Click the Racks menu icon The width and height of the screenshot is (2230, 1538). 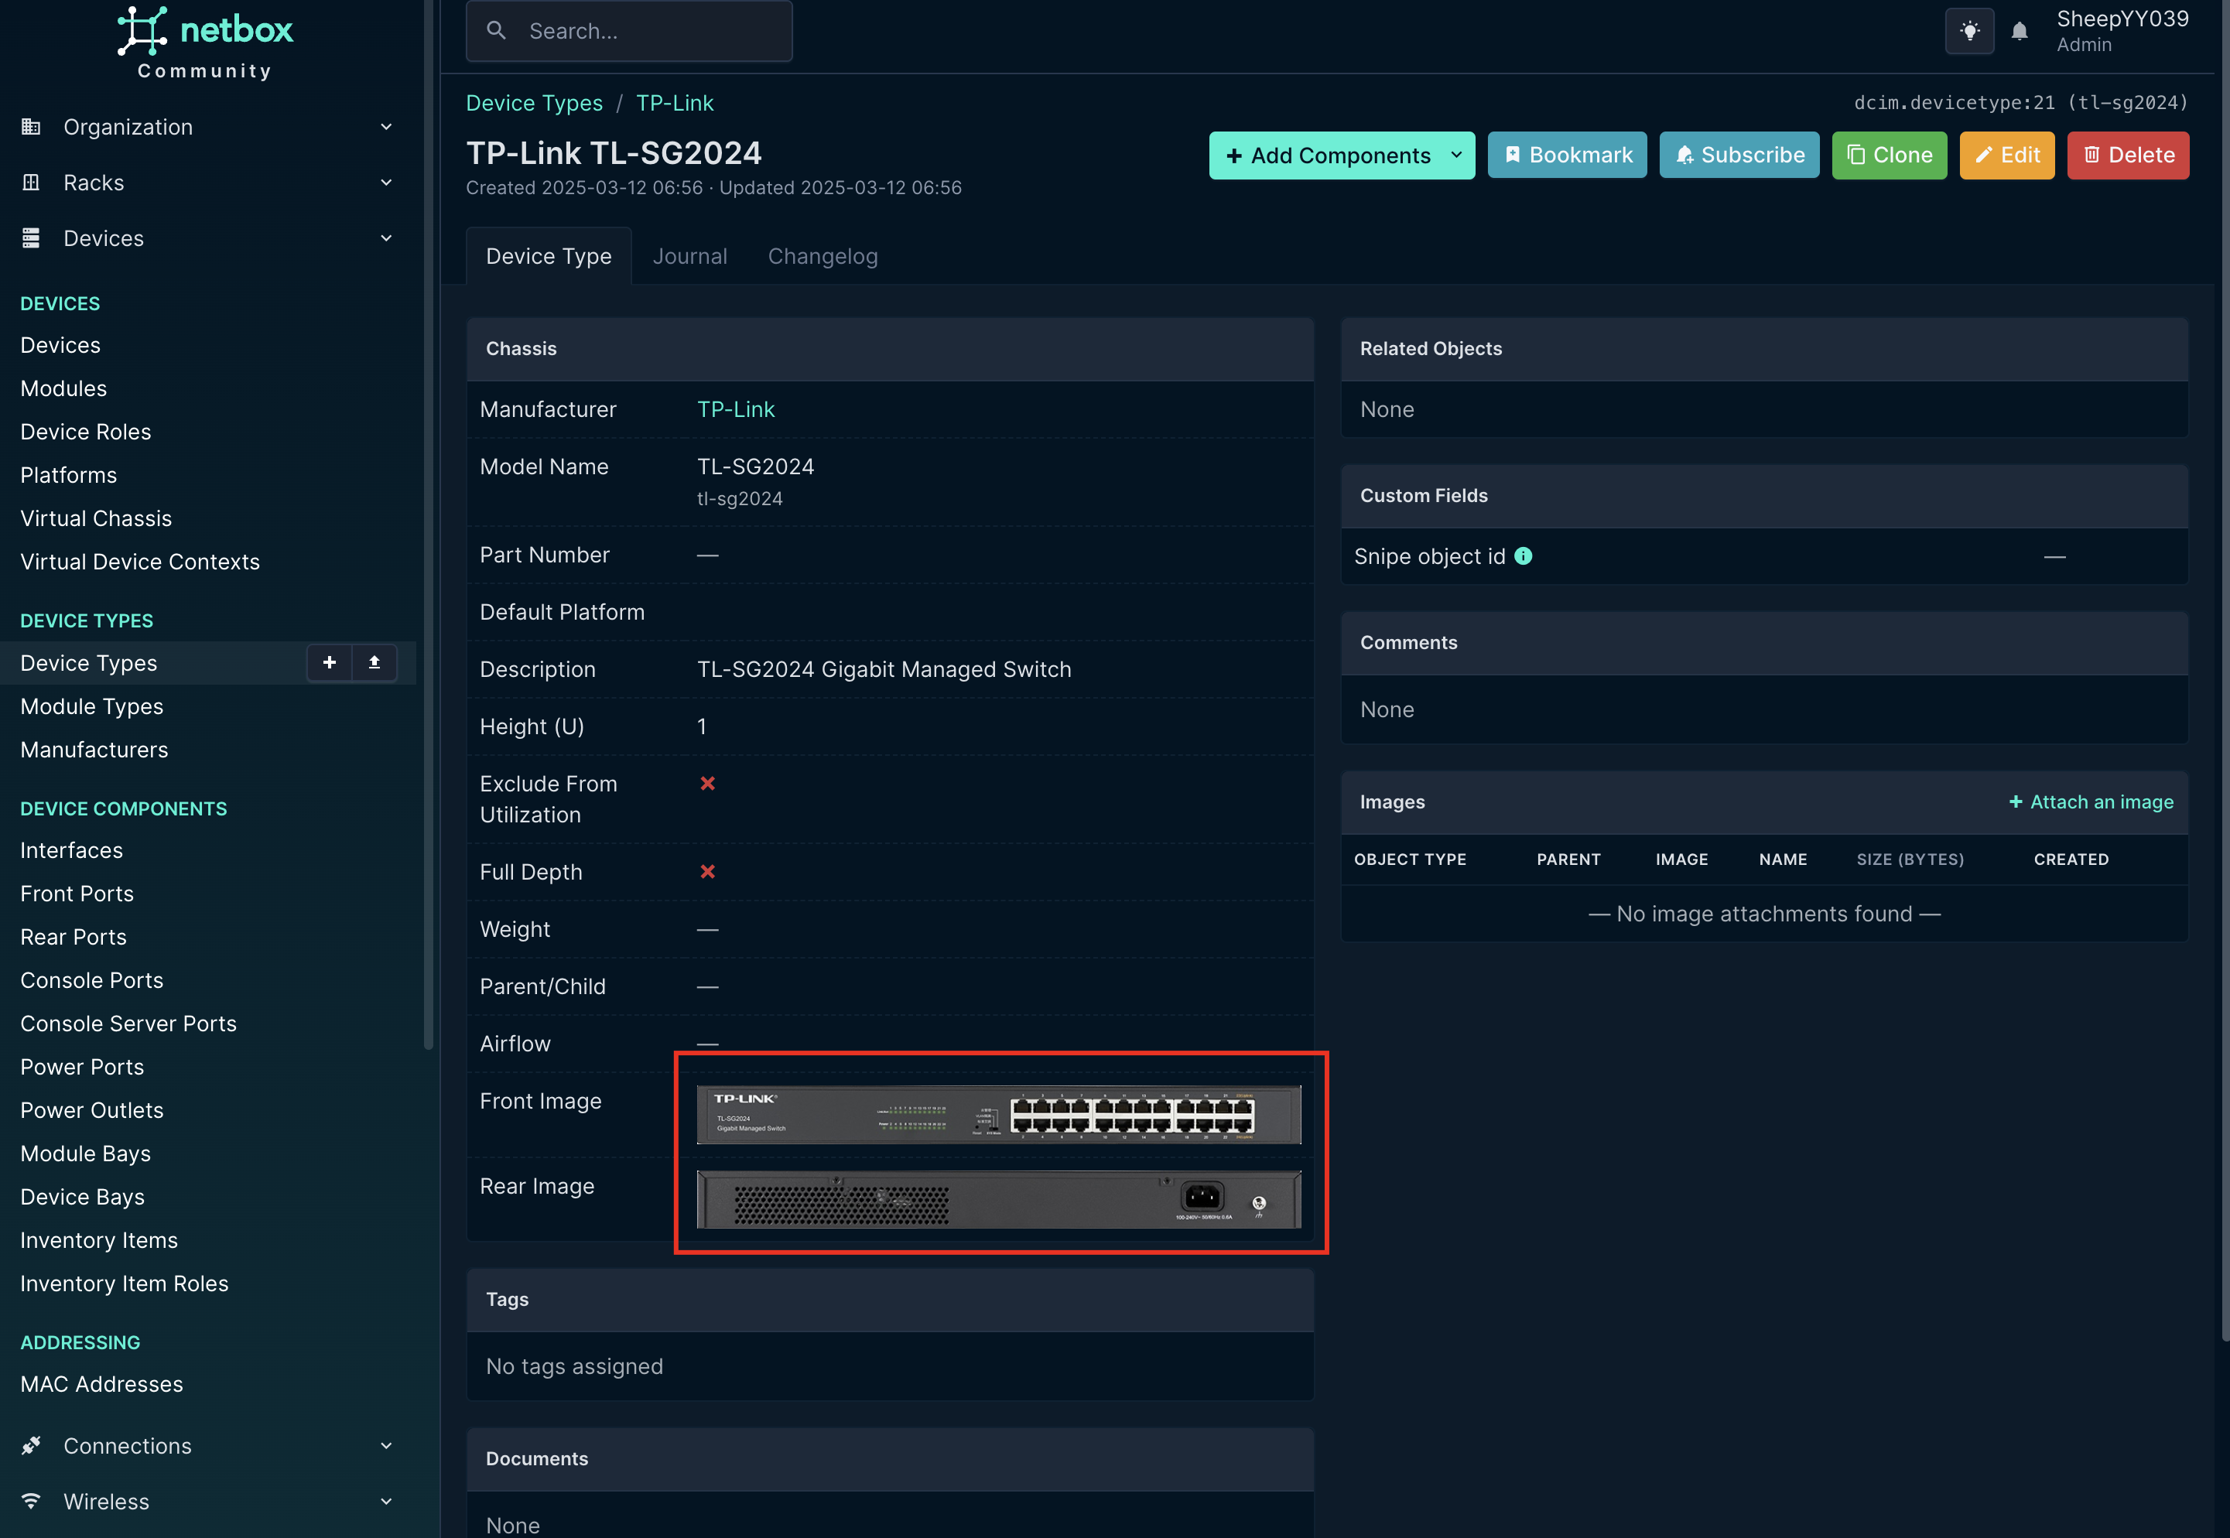[31, 182]
